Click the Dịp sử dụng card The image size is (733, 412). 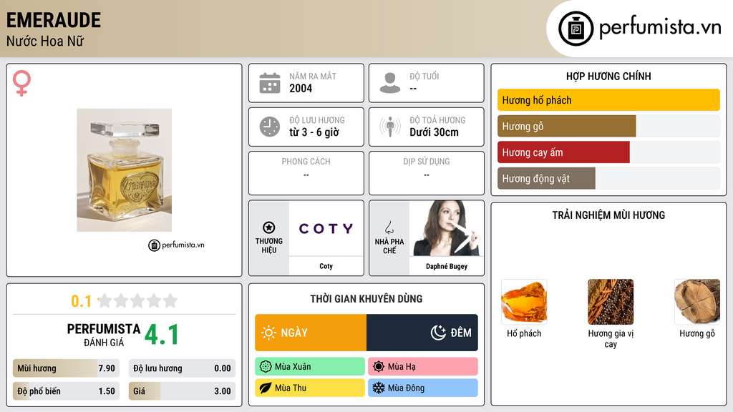click(x=427, y=173)
